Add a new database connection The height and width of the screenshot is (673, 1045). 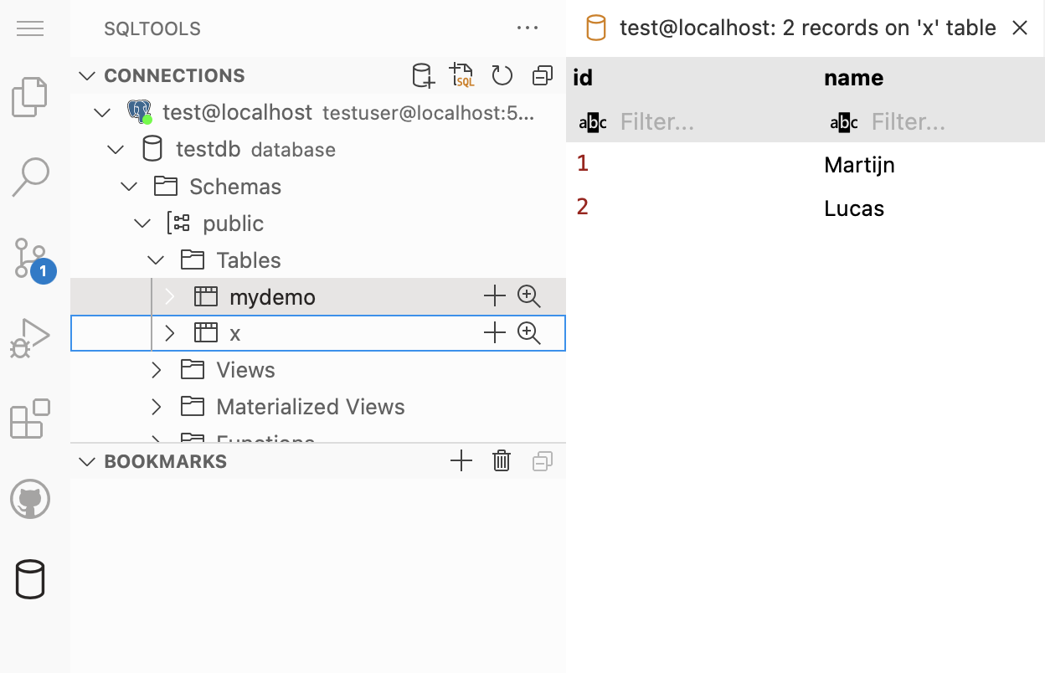pos(424,76)
